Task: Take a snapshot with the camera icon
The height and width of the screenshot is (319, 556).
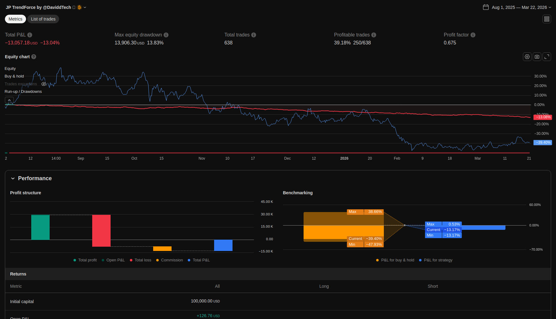Action: coord(537,57)
